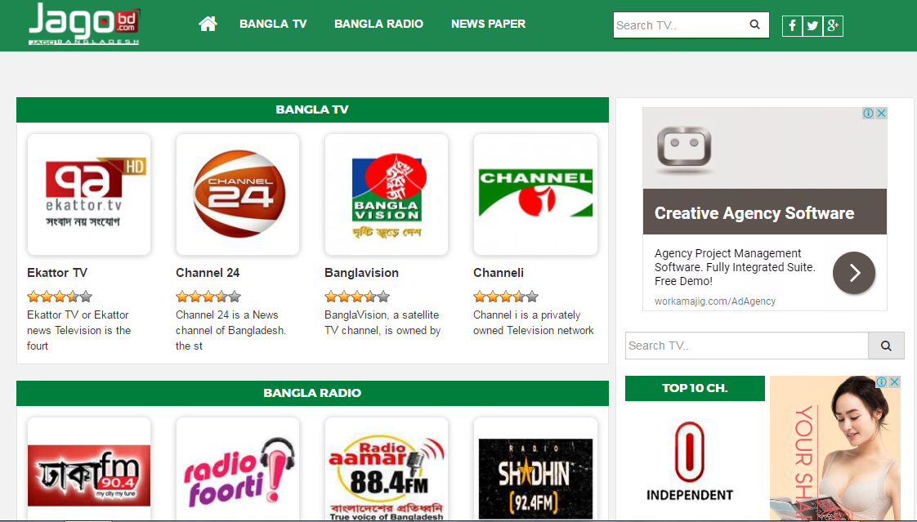The width and height of the screenshot is (917, 522).
Task: Click the header search magnifier icon
Action: click(755, 25)
